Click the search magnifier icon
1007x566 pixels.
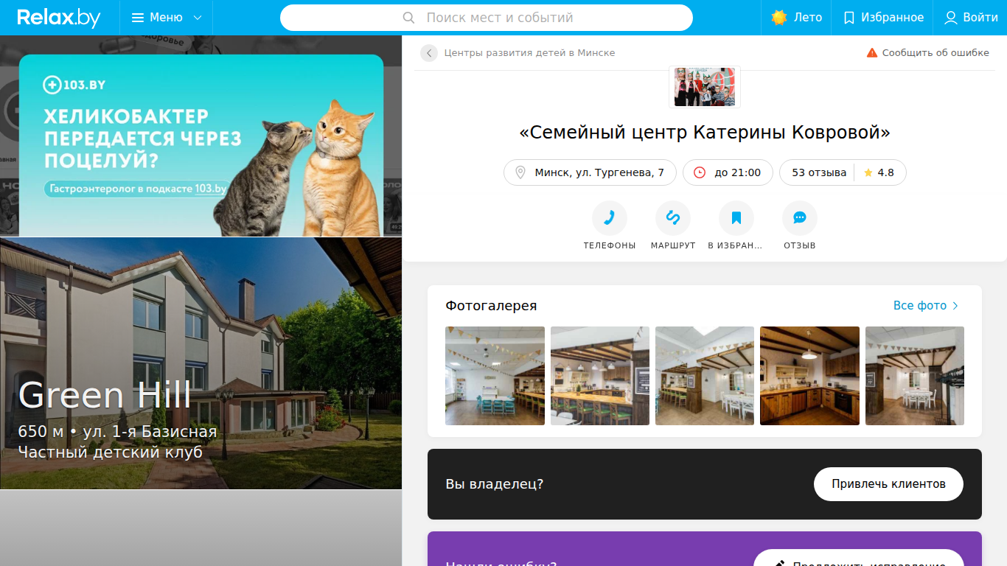coord(408,18)
